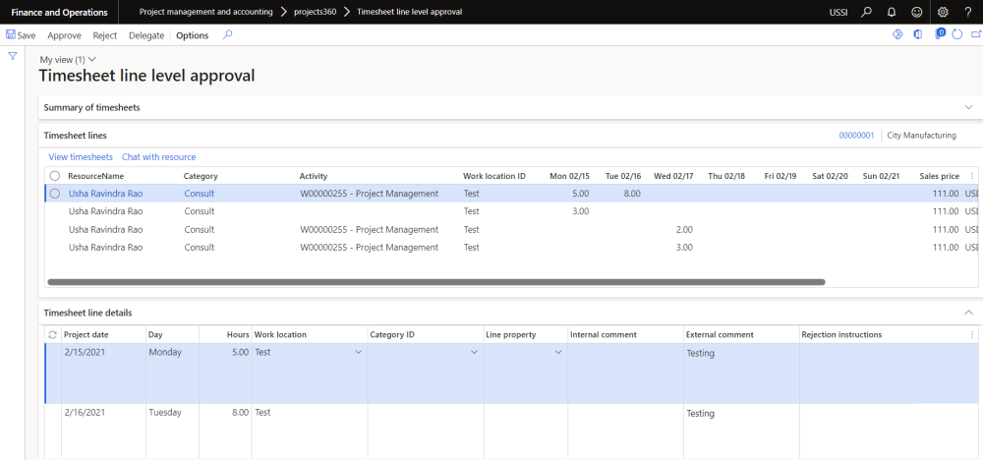Click the search magnifier in the action pane
The height and width of the screenshot is (460, 983).
227,35
